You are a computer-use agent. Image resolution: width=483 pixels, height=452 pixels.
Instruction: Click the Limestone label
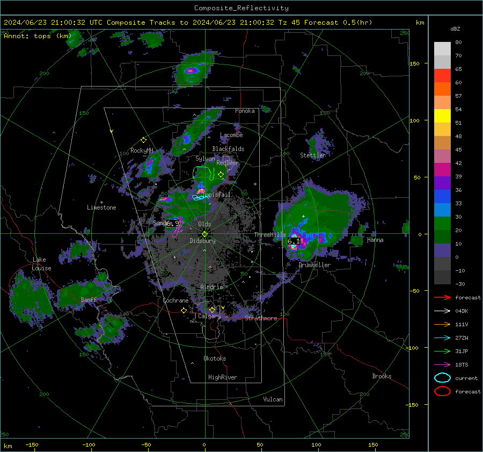[101, 207]
